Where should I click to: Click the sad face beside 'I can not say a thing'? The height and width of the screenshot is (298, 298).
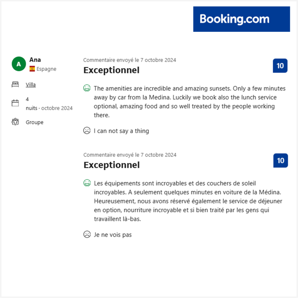click(87, 131)
